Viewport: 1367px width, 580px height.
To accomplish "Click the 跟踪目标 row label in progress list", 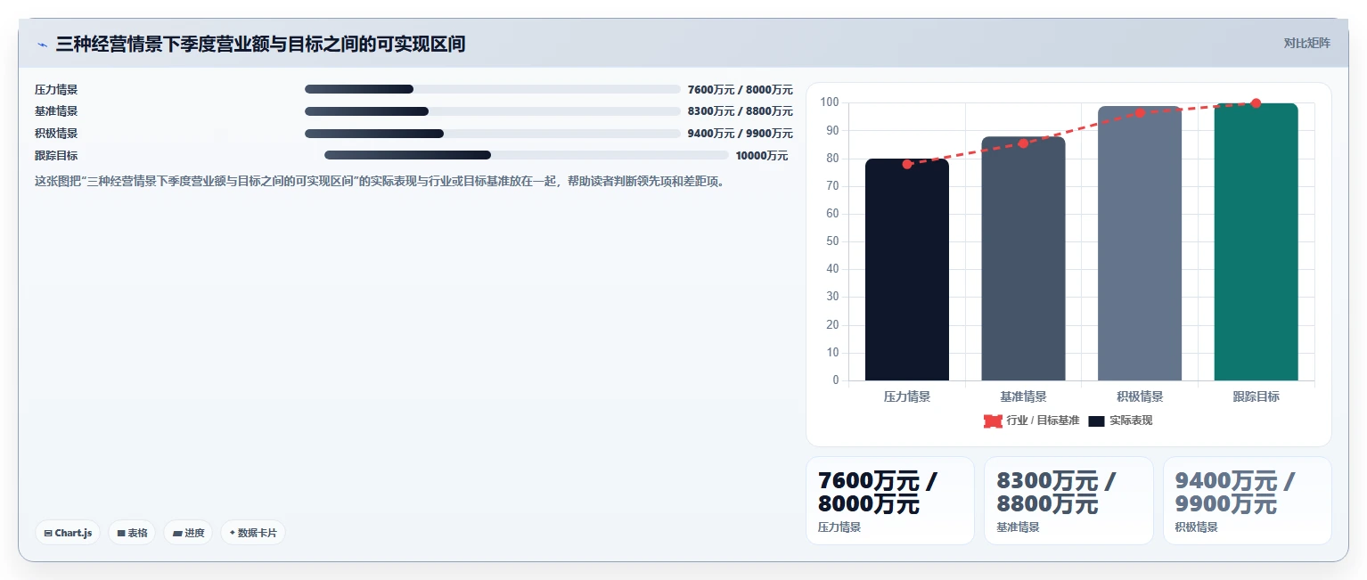I will (x=56, y=155).
